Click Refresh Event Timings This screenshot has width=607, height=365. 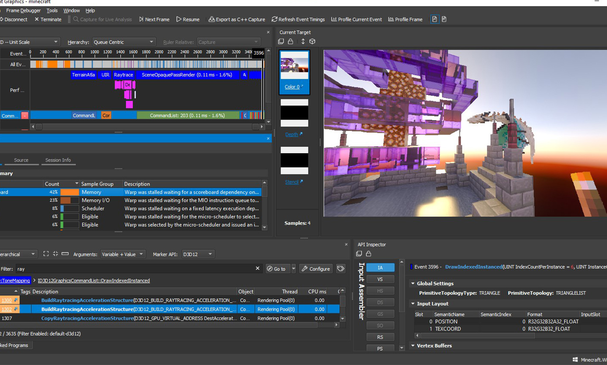(298, 19)
